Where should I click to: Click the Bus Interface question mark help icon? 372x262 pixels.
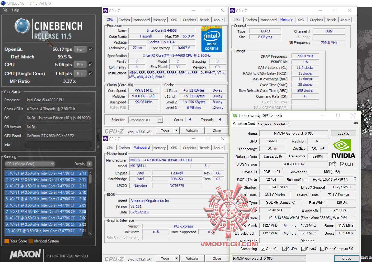click(355, 180)
